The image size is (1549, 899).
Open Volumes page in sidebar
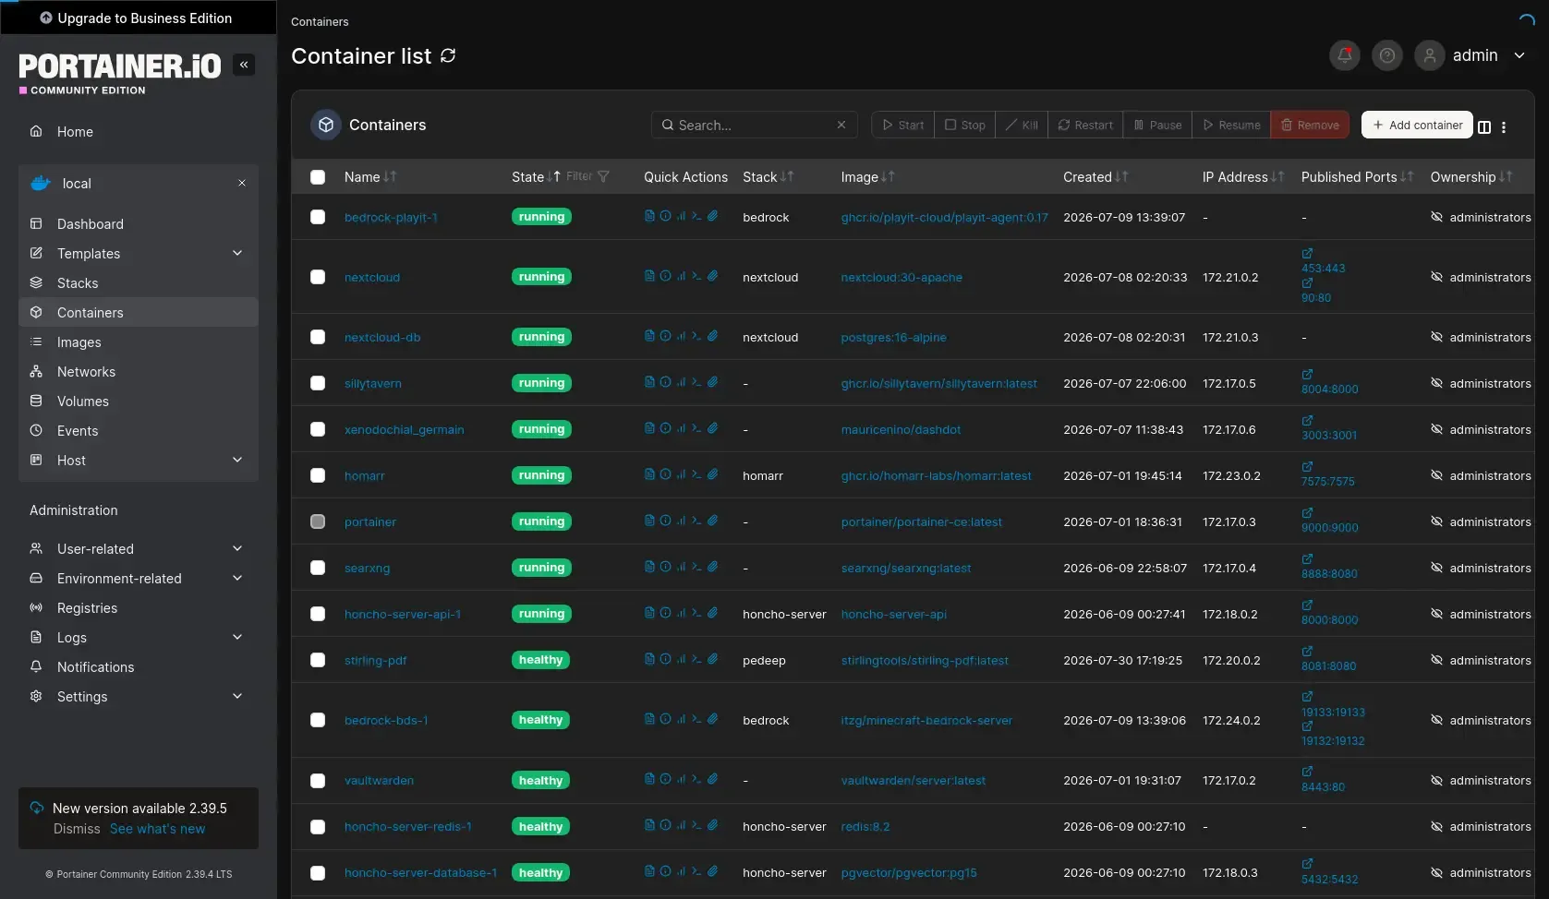coord(139,401)
